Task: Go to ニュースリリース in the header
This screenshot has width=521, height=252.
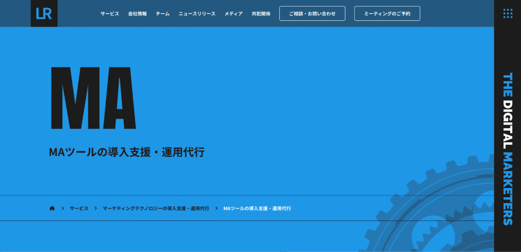Action: point(197,14)
